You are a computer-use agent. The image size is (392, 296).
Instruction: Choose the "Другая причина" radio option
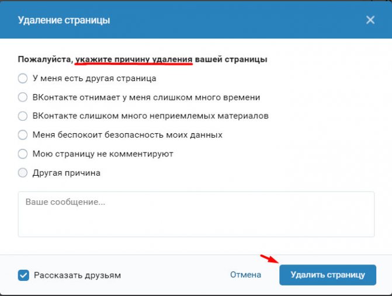23,173
